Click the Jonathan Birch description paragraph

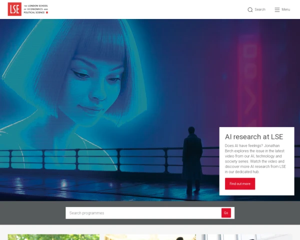click(x=255, y=158)
